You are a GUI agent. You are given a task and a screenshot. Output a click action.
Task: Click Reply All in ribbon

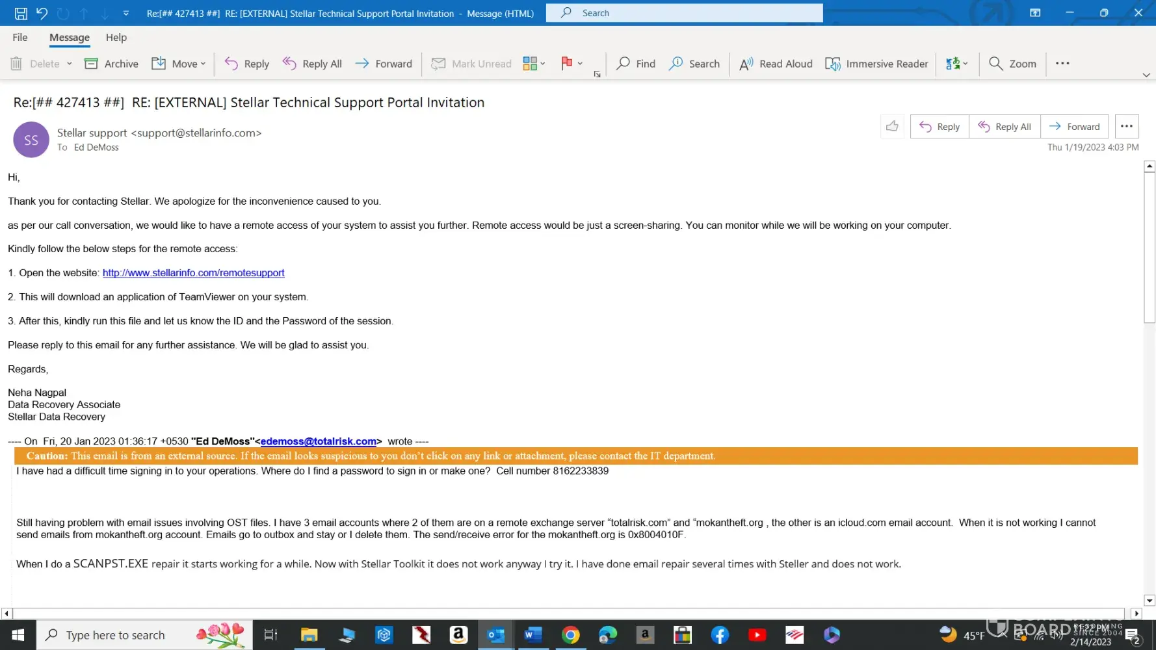312,64
